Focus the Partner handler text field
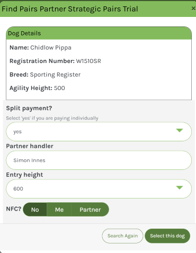This screenshot has height=253, width=196. pyautogui.click(x=99, y=160)
